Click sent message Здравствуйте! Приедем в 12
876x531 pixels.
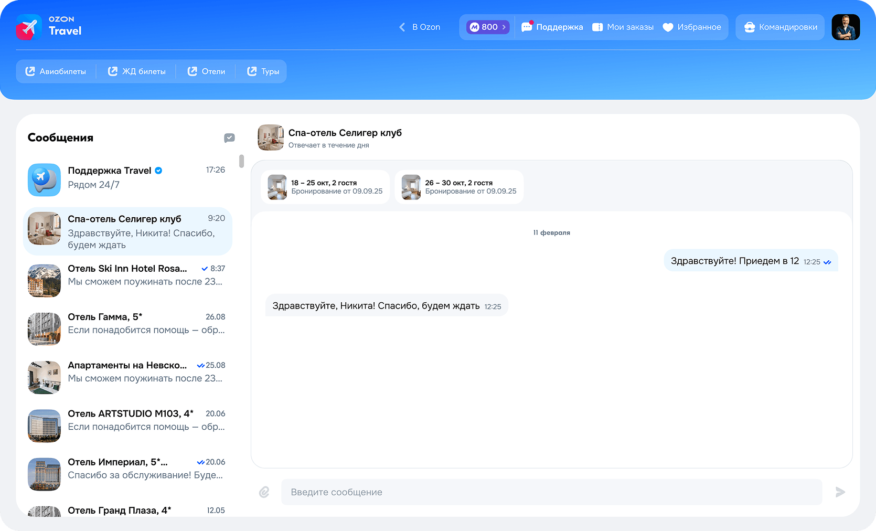(751, 261)
